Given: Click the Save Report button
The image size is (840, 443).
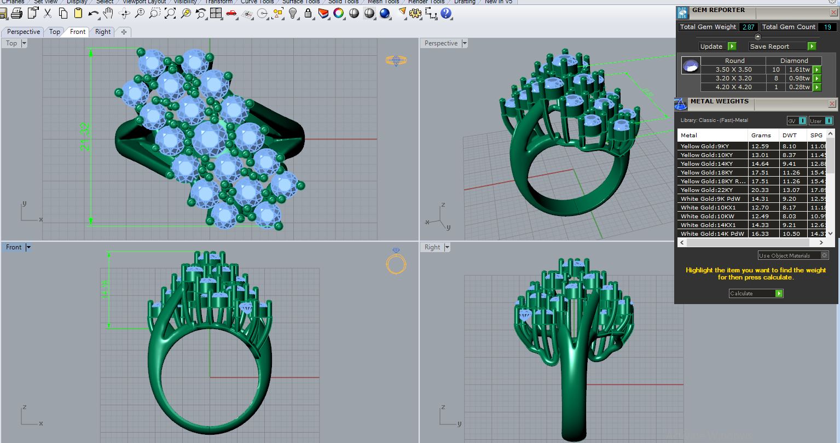Looking at the screenshot, I should (783, 46).
